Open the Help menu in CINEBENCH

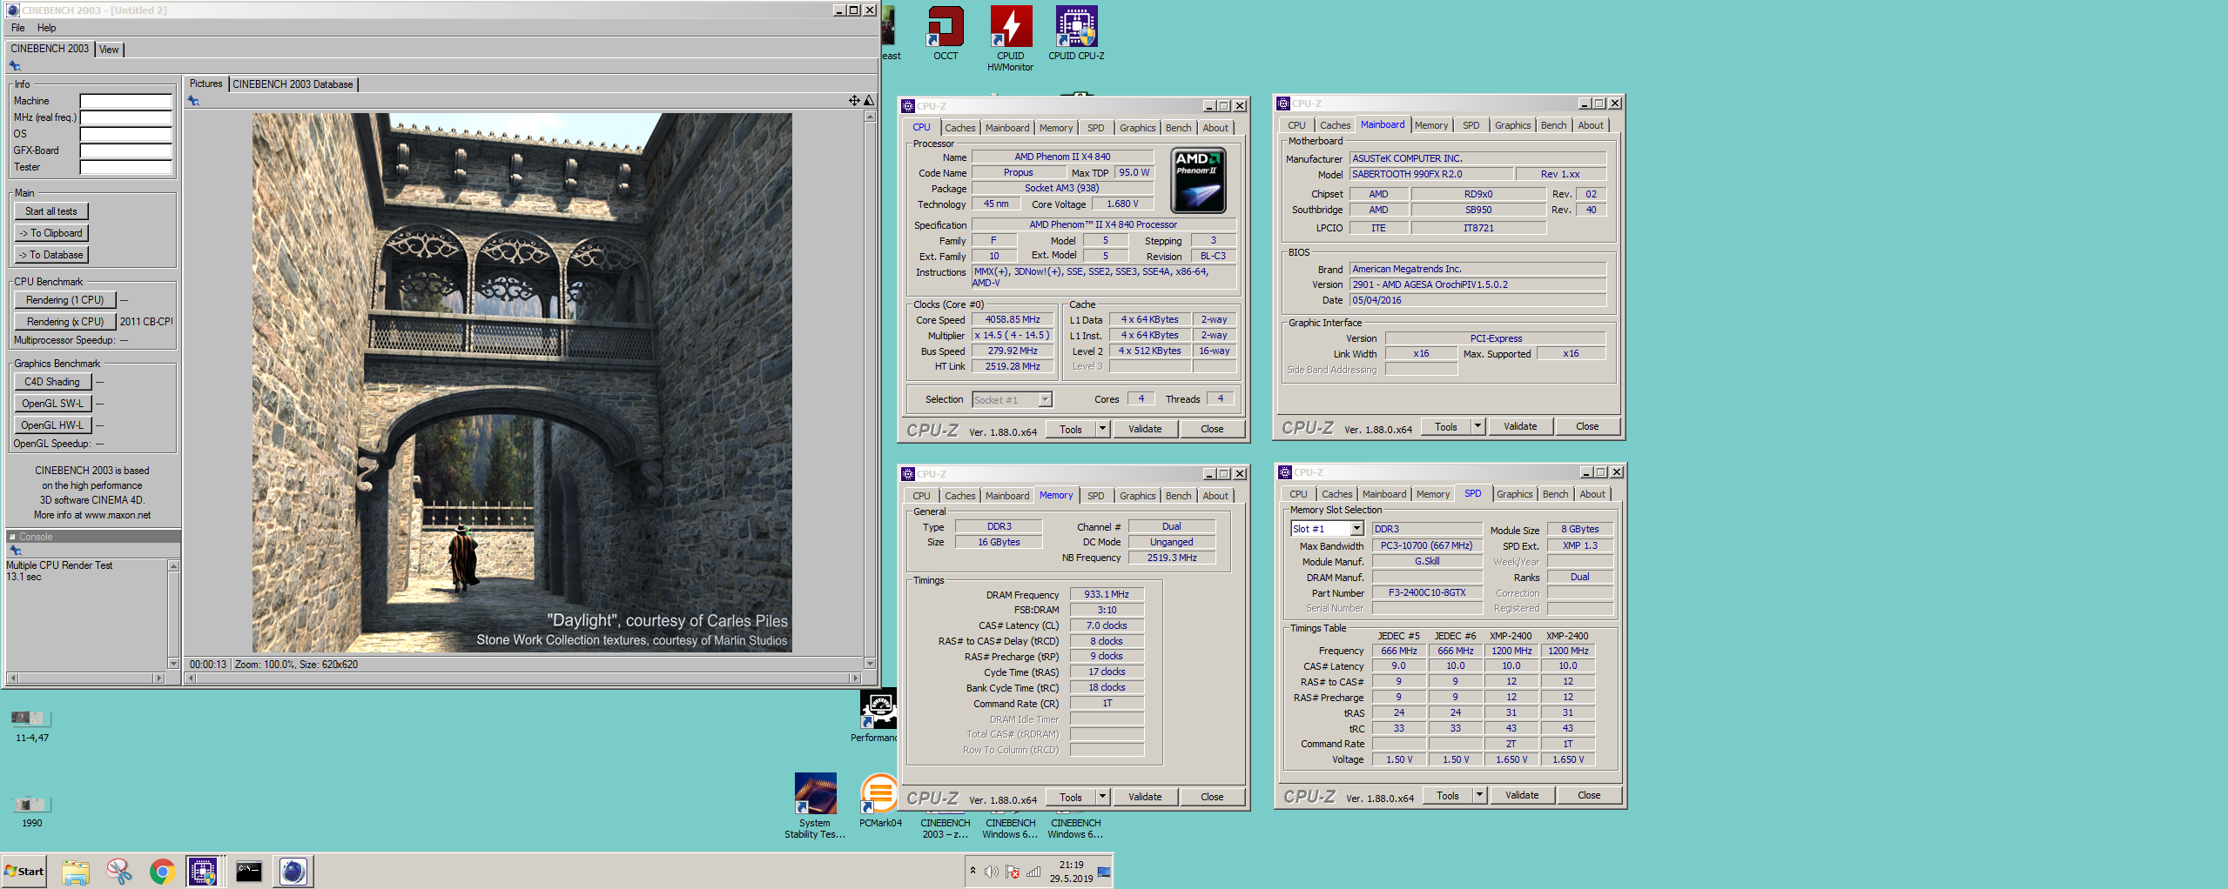(x=46, y=28)
